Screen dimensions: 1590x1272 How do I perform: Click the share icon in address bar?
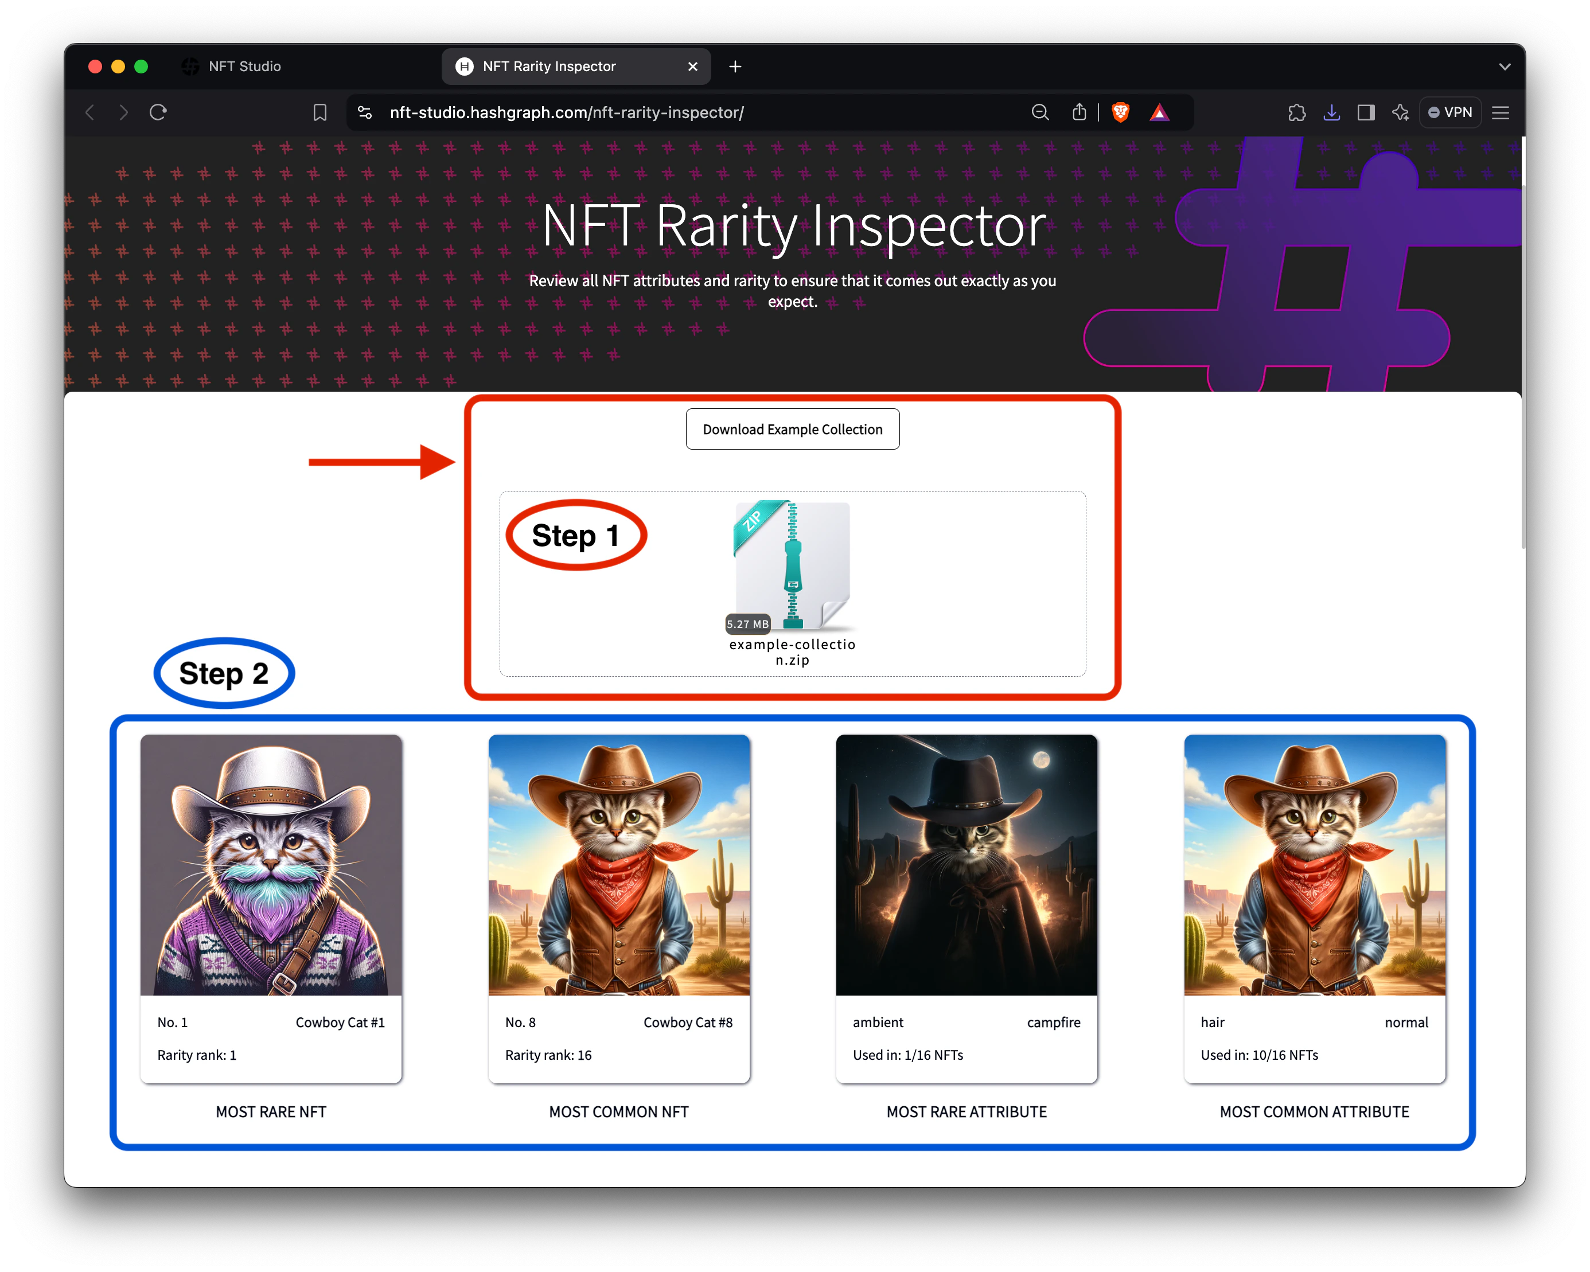[x=1079, y=112]
